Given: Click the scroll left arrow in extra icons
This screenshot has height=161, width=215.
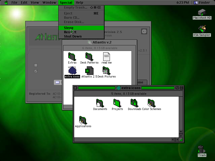Looking at the screenshot, I should tap(173, 140).
